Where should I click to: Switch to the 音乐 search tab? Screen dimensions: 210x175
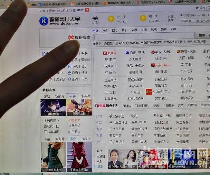(x=124, y=30)
